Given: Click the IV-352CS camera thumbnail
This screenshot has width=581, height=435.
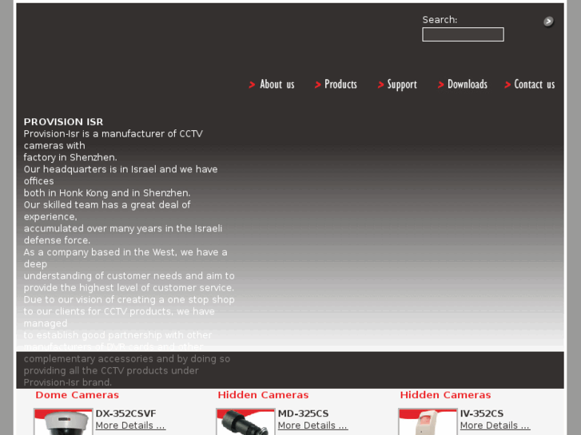Looking at the screenshot, I should [428, 421].
